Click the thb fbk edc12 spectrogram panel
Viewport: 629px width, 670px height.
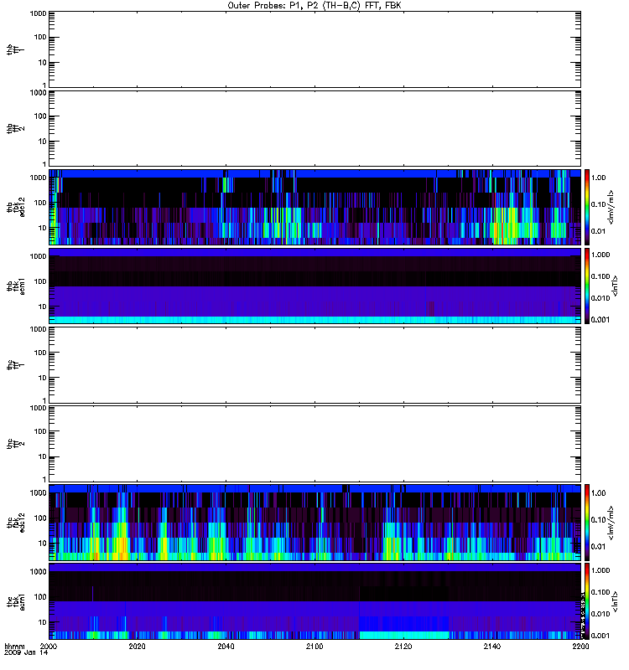(x=314, y=207)
